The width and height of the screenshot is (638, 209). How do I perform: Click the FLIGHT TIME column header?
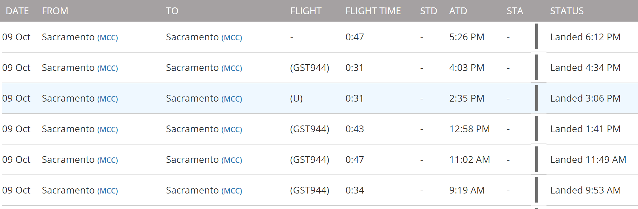pyautogui.click(x=373, y=11)
